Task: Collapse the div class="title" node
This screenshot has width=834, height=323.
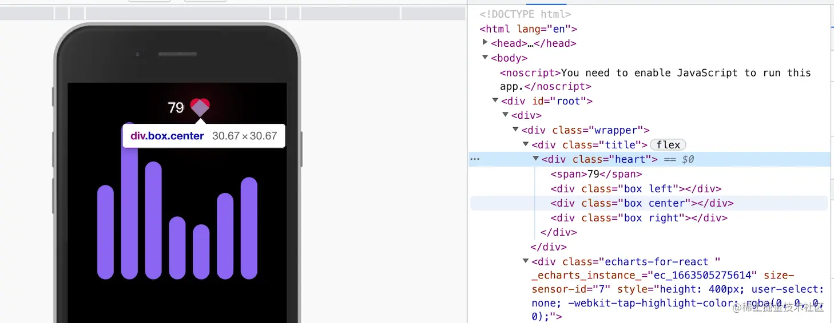Action: (x=526, y=144)
